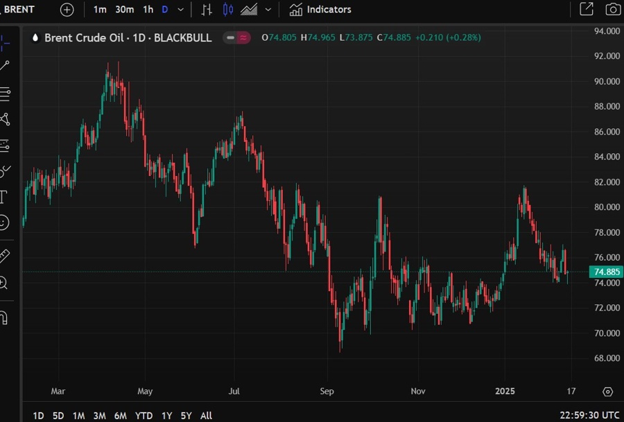The height and width of the screenshot is (422, 624).
Task: Select the ruler measure tool
Action: 4,256
